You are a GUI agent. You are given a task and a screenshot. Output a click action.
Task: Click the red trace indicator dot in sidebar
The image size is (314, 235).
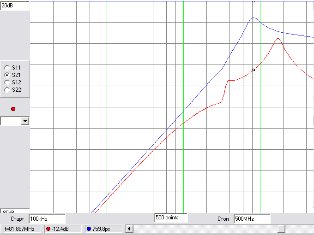point(13,109)
